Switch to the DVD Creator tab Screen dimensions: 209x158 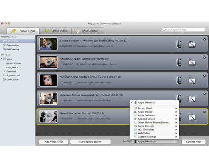(88, 31)
